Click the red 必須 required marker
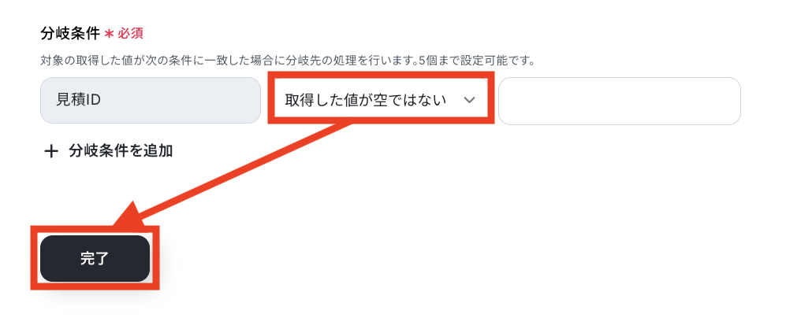Screen dimensions: 812x318 [x=130, y=34]
